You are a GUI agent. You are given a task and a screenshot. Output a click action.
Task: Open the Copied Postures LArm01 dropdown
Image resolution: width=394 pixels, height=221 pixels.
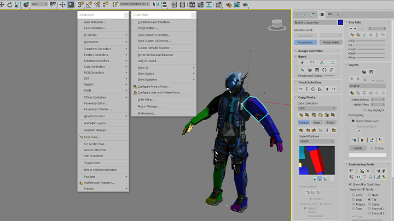click(316, 141)
